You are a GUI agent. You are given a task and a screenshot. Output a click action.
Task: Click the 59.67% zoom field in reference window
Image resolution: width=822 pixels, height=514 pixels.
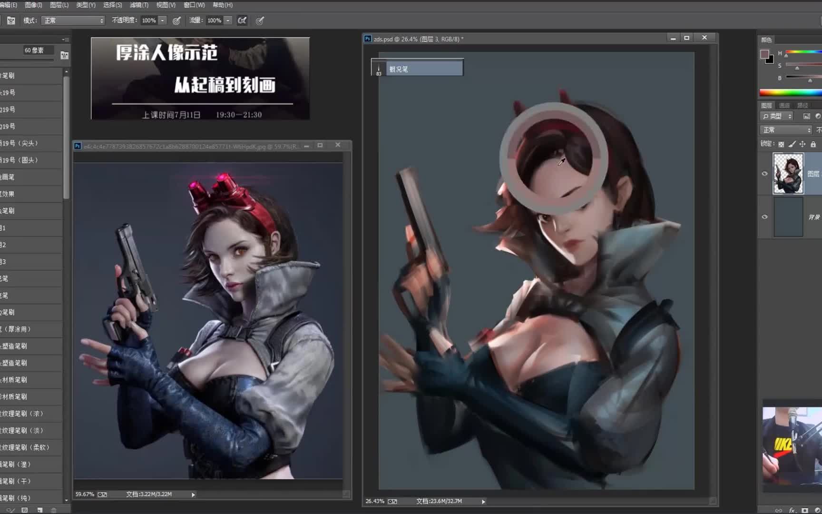click(85, 494)
